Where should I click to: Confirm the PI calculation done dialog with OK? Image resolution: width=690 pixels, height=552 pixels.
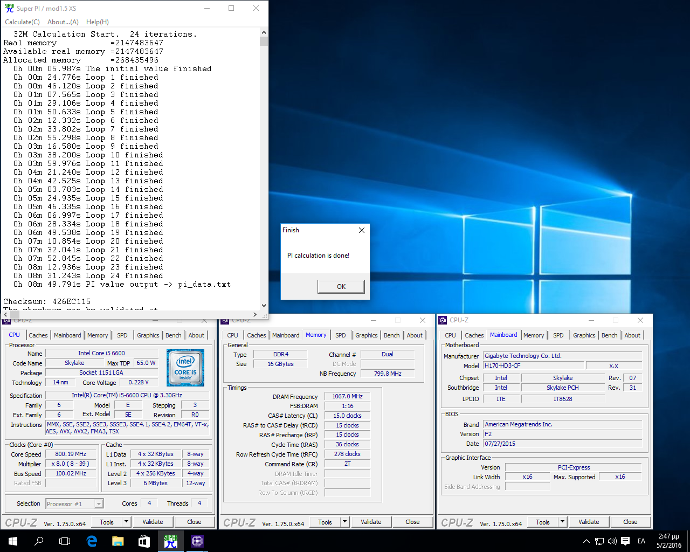pyautogui.click(x=341, y=286)
